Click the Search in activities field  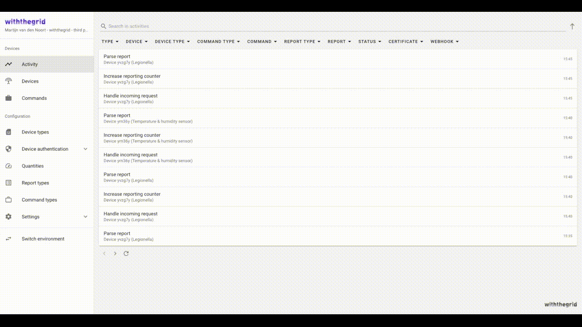tap(318, 26)
